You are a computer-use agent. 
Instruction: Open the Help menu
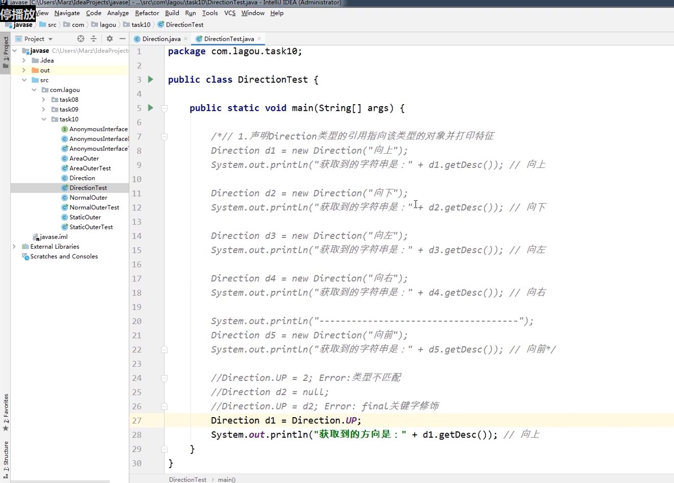pos(277,13)
